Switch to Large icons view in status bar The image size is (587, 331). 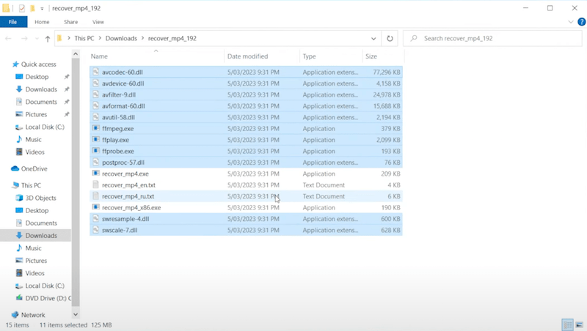coord(579,324)
